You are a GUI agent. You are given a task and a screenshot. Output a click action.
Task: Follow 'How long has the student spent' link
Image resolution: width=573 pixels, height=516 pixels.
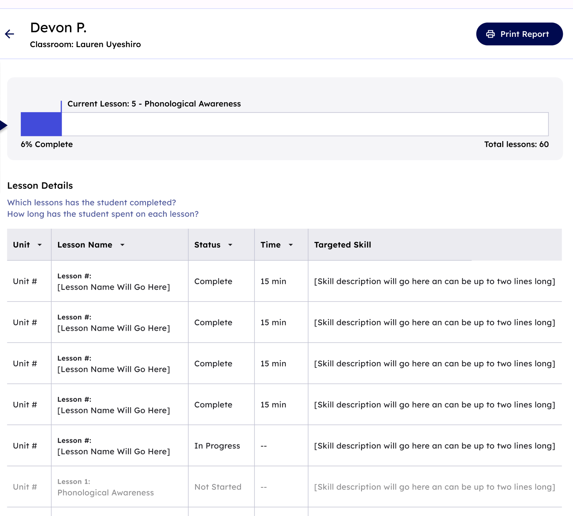(x=103, y=214)
